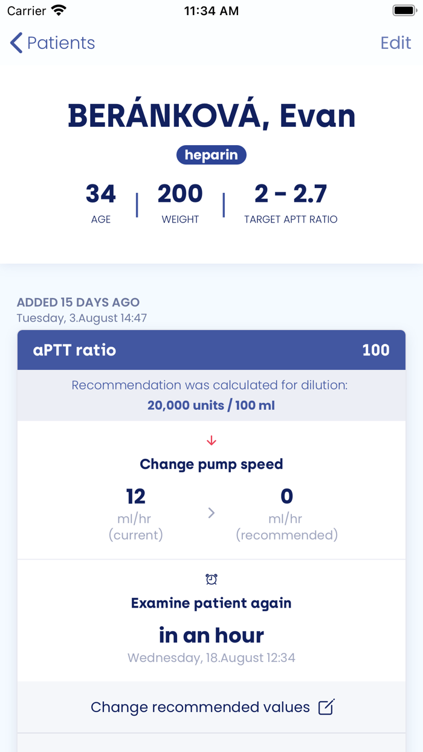
Task: Open the Edit menu option
Action: pyautogui.click(x=396, y=42)
